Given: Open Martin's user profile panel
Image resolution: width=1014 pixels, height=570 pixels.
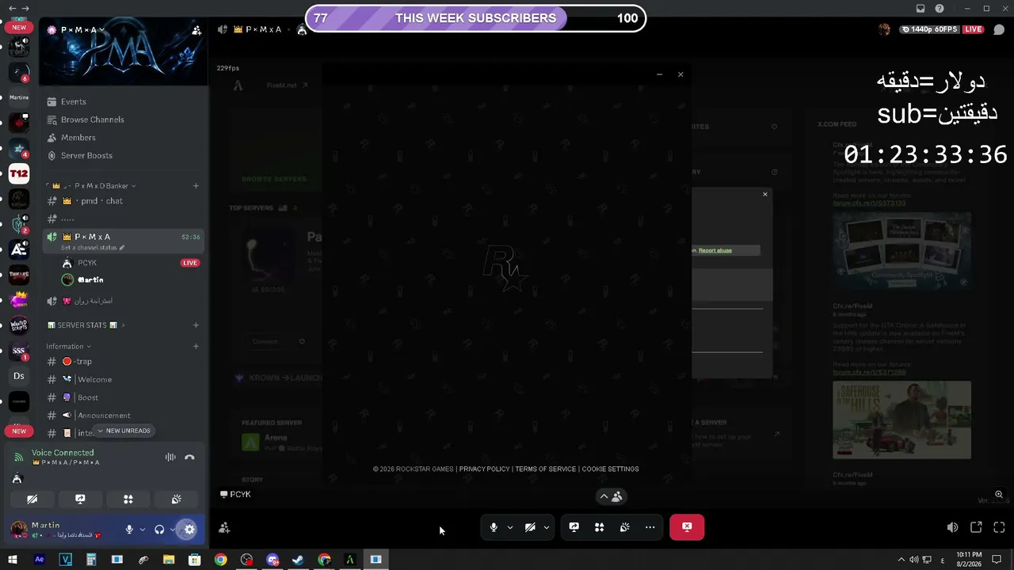Looking at the screenshot, I should tap(62, 530).
